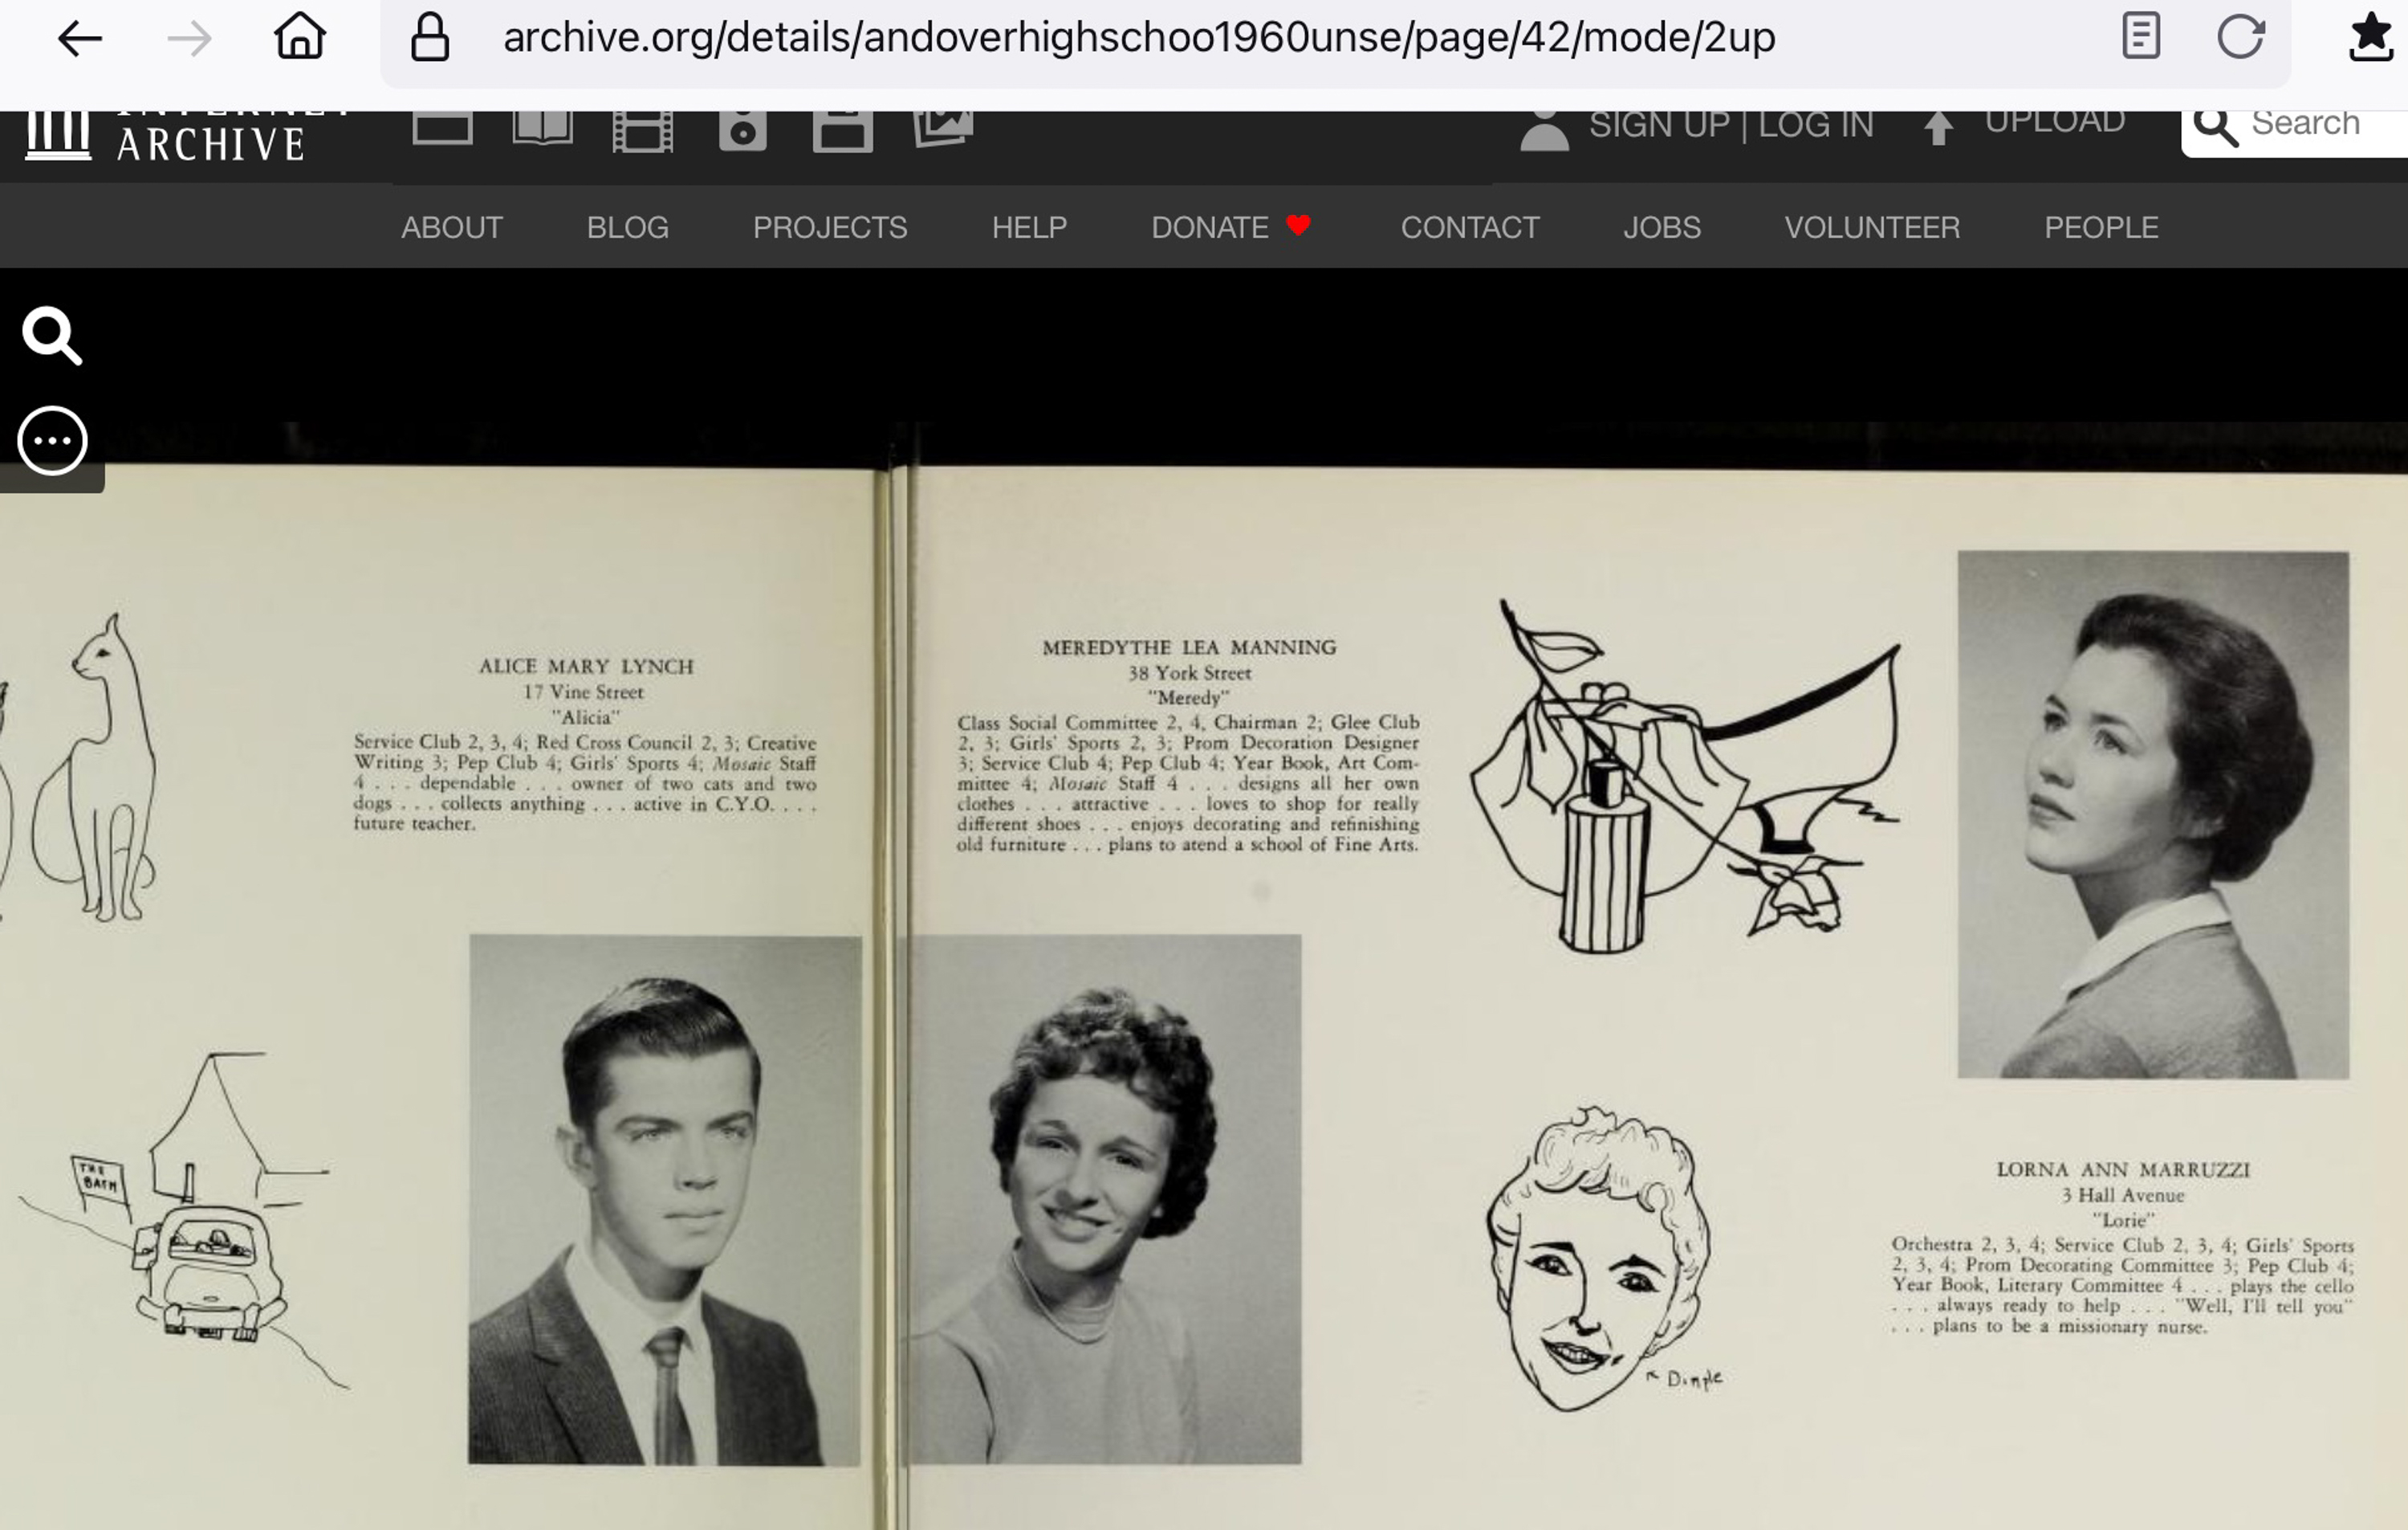
Task: Open book reader search magnifier icon
Action: [x=52, y=337]
